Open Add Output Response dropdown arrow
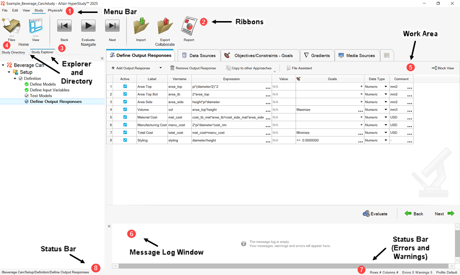The width and height of the screenshot is (460, 275). pos(161,68)
